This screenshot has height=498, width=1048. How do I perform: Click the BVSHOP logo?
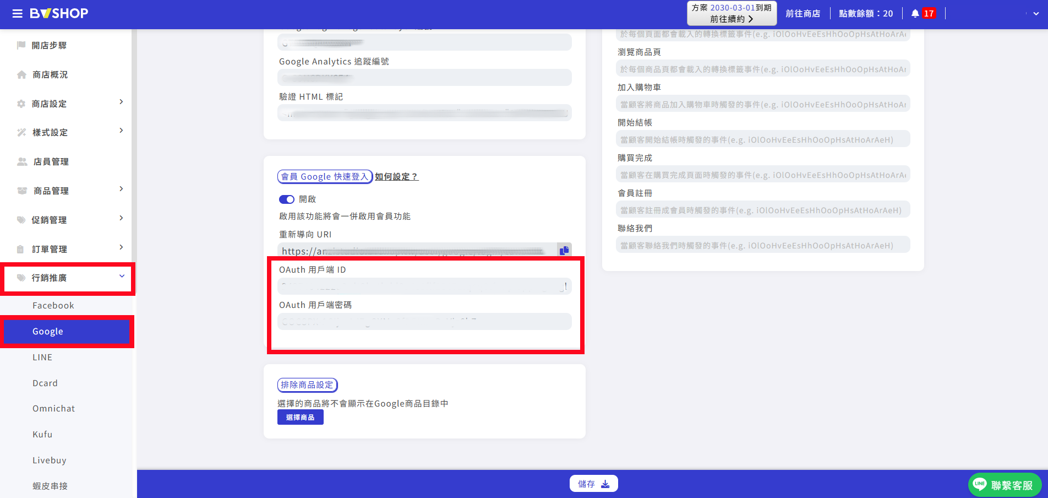[x=59, y=14]
